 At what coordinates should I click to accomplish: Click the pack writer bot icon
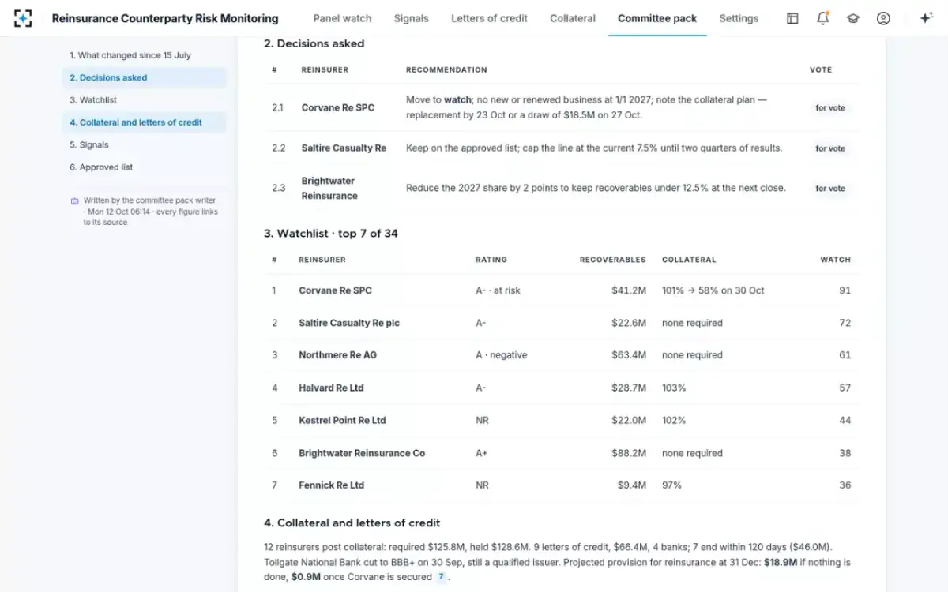tap(75, 201)
